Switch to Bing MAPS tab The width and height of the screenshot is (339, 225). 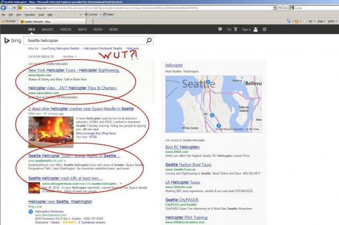pyautogui.click(x=83, y=30)
